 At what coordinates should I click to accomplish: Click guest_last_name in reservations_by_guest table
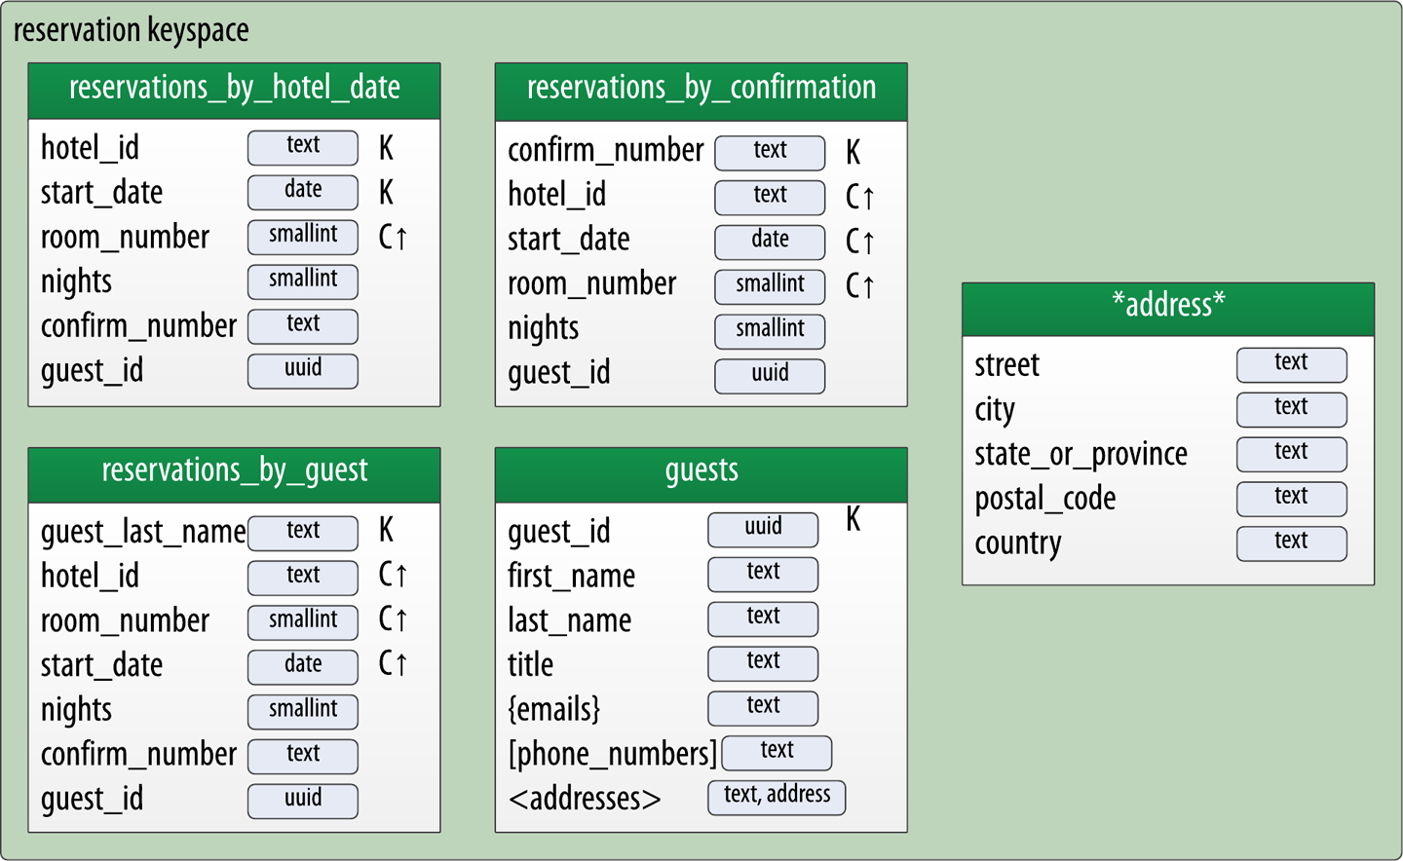tap(143, 533)
